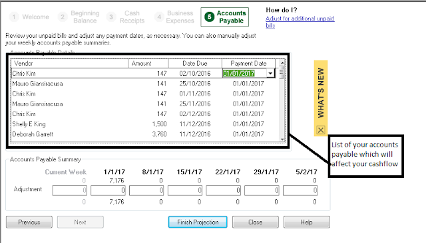The image size is (426, 243).
Task: Go to step 3 Cash Receipts
Action: 126,17
